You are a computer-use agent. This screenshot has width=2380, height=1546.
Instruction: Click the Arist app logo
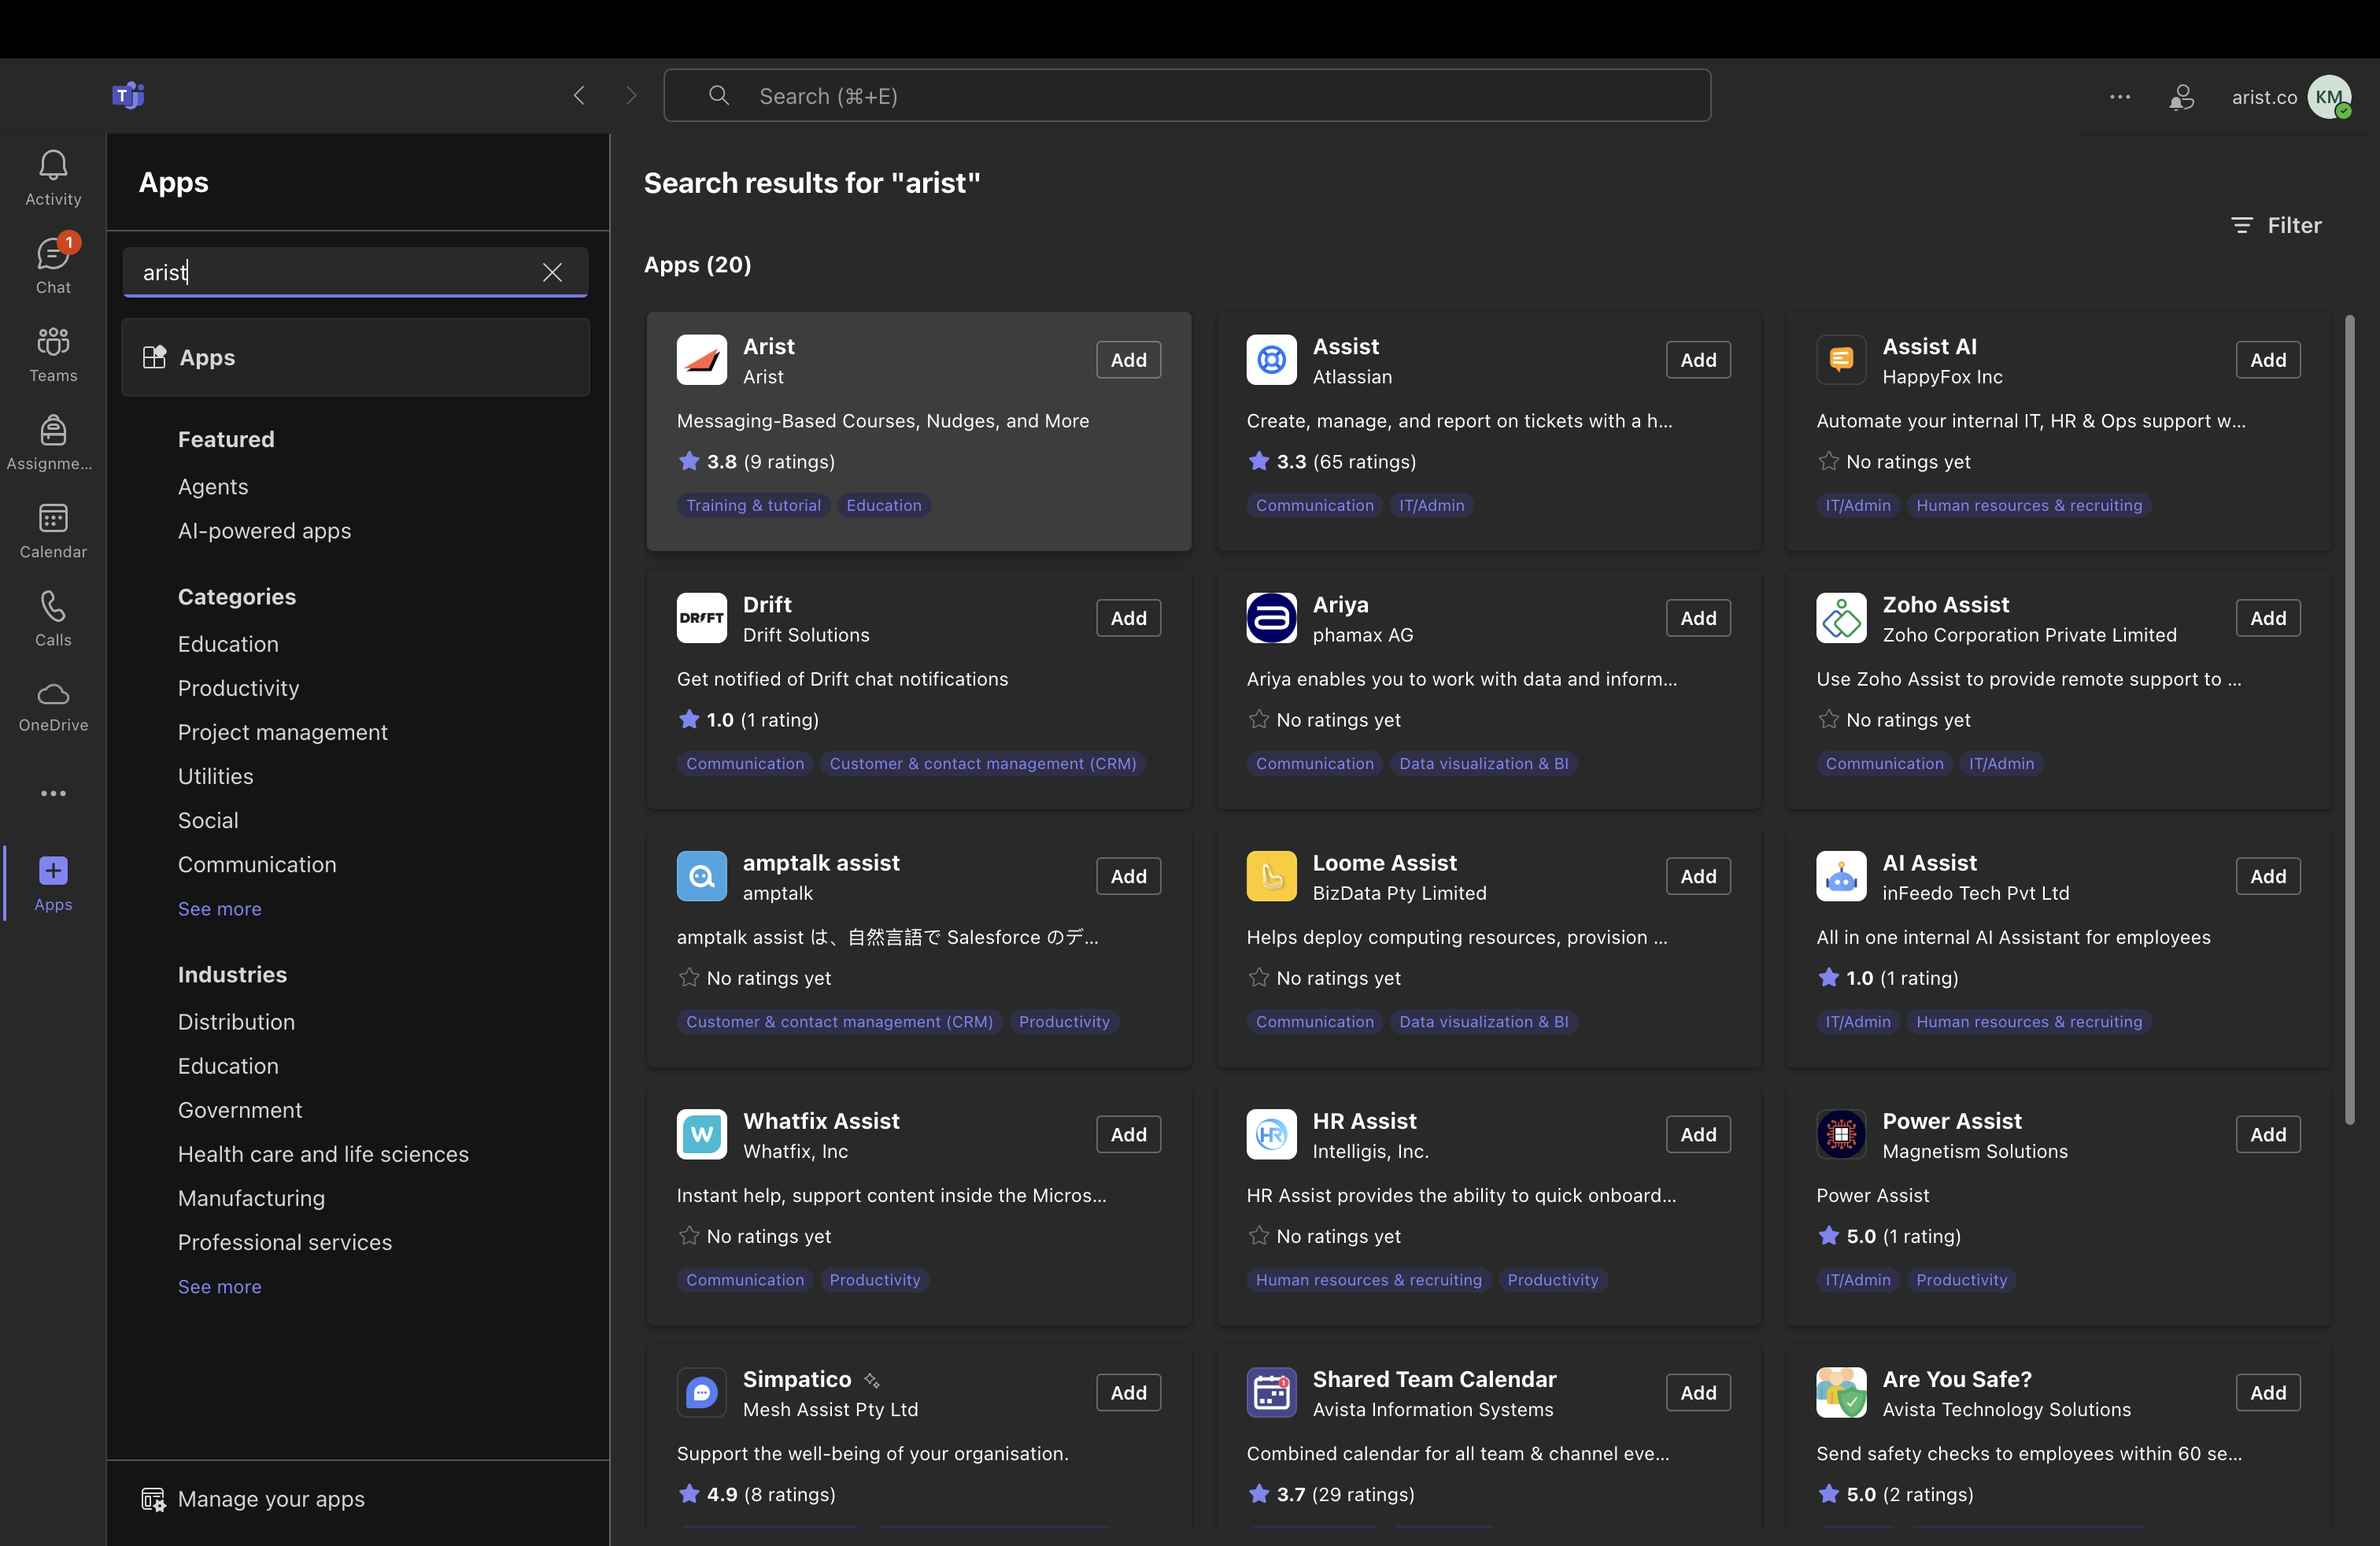tap(701, 359)
